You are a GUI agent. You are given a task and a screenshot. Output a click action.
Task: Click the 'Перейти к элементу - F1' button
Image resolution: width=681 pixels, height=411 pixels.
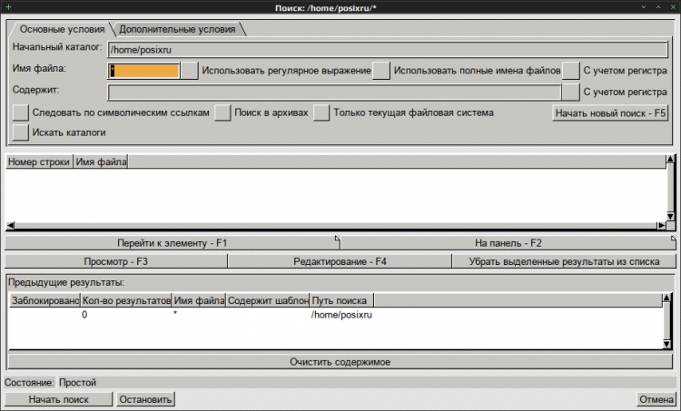coord(172,243)
